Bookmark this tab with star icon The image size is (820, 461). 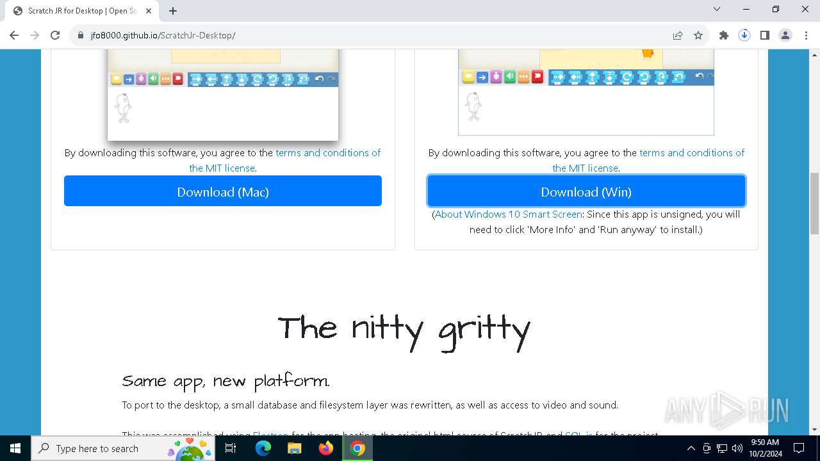(x=698, y=36)
